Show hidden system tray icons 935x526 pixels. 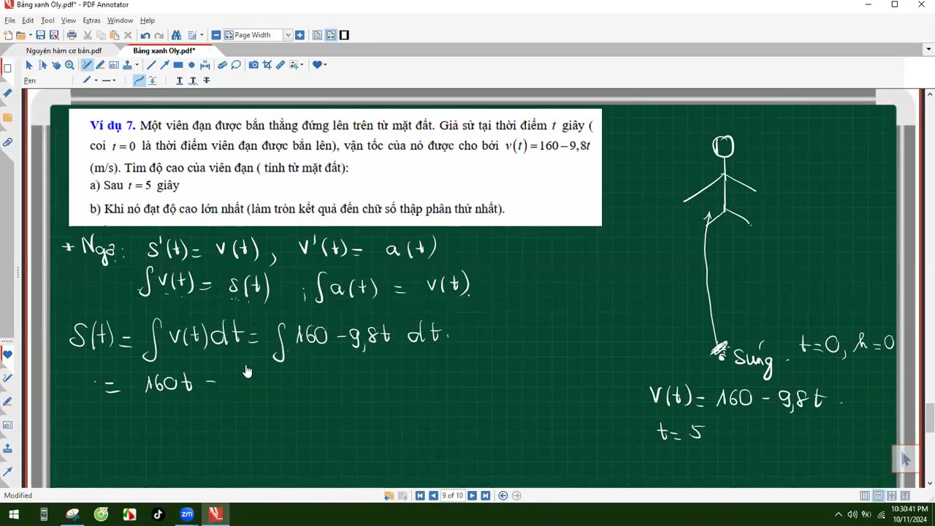point(838,514)
